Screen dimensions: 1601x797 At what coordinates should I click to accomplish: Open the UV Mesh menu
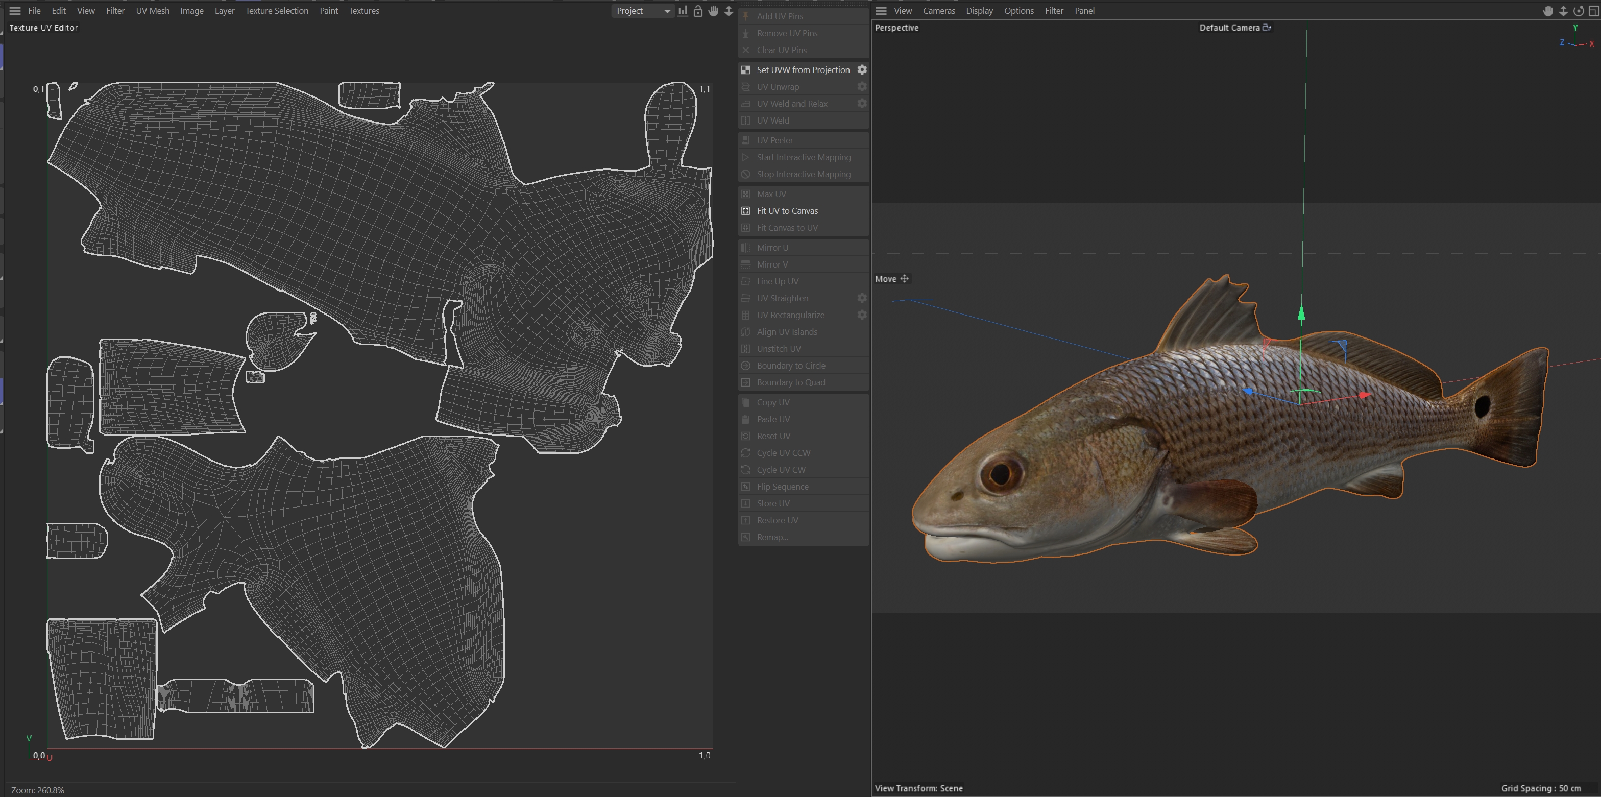click(152, 11)
